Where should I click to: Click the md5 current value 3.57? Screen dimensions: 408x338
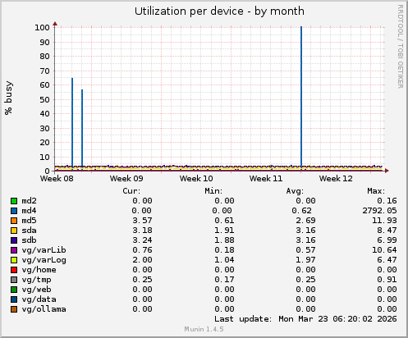pos(142,221)
